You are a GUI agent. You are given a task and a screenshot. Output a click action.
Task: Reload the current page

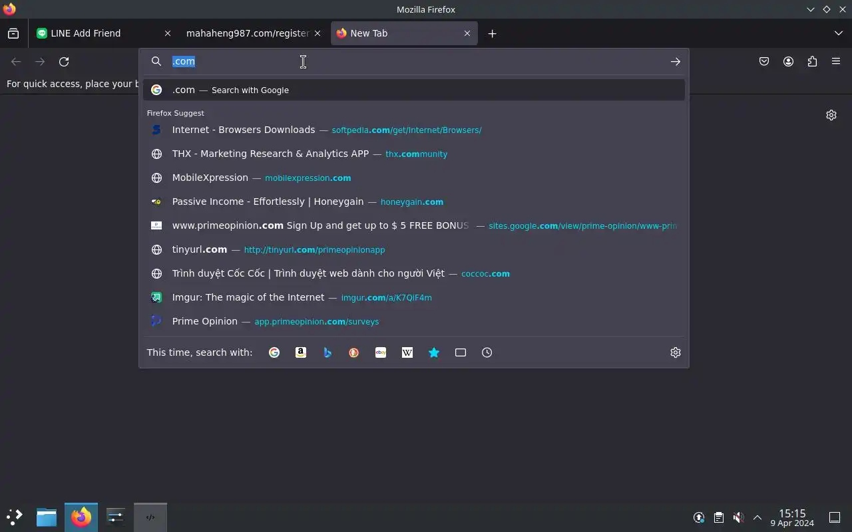(x=64, y=61)
